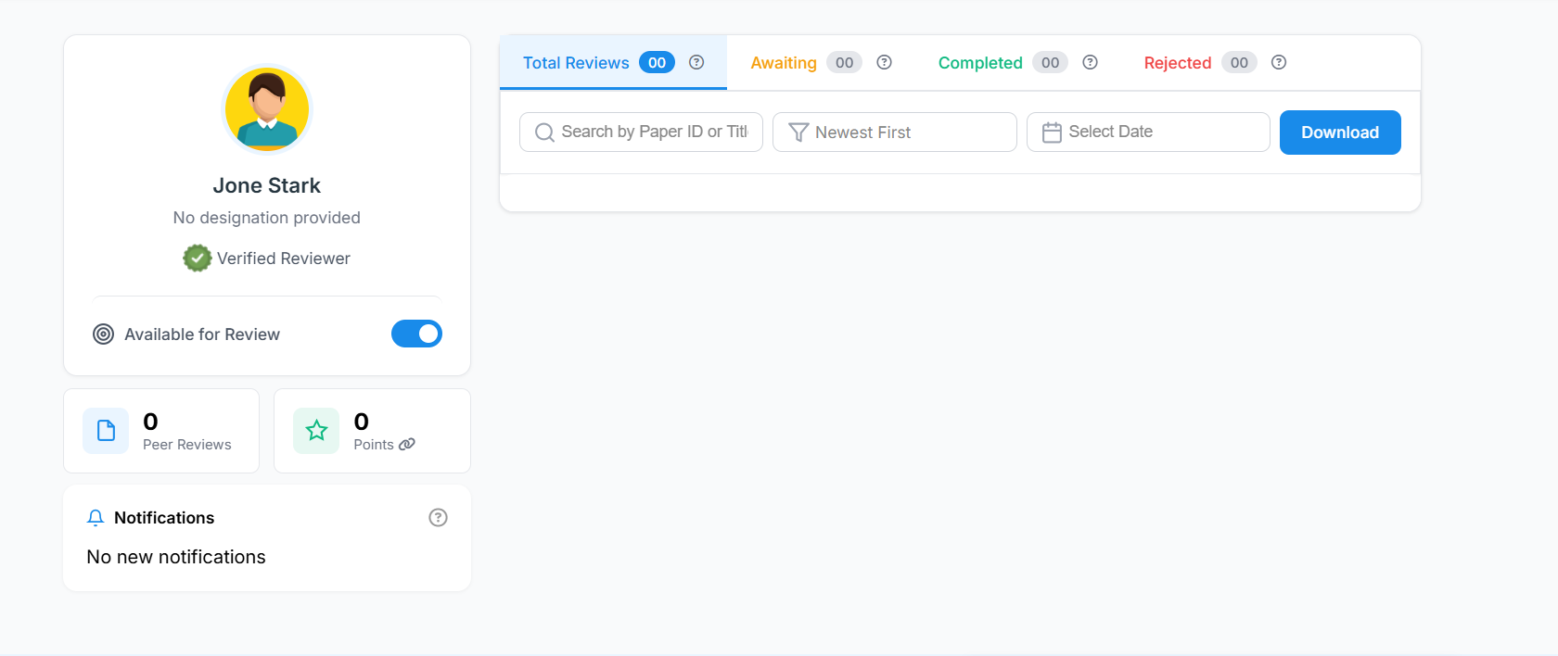Click the 'No new notifications' message

tap(176, 557)
